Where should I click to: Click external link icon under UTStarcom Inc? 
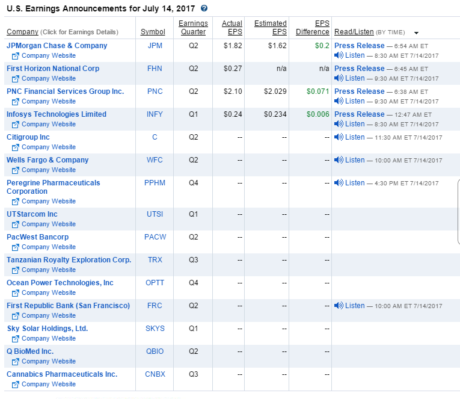(15, 224)
